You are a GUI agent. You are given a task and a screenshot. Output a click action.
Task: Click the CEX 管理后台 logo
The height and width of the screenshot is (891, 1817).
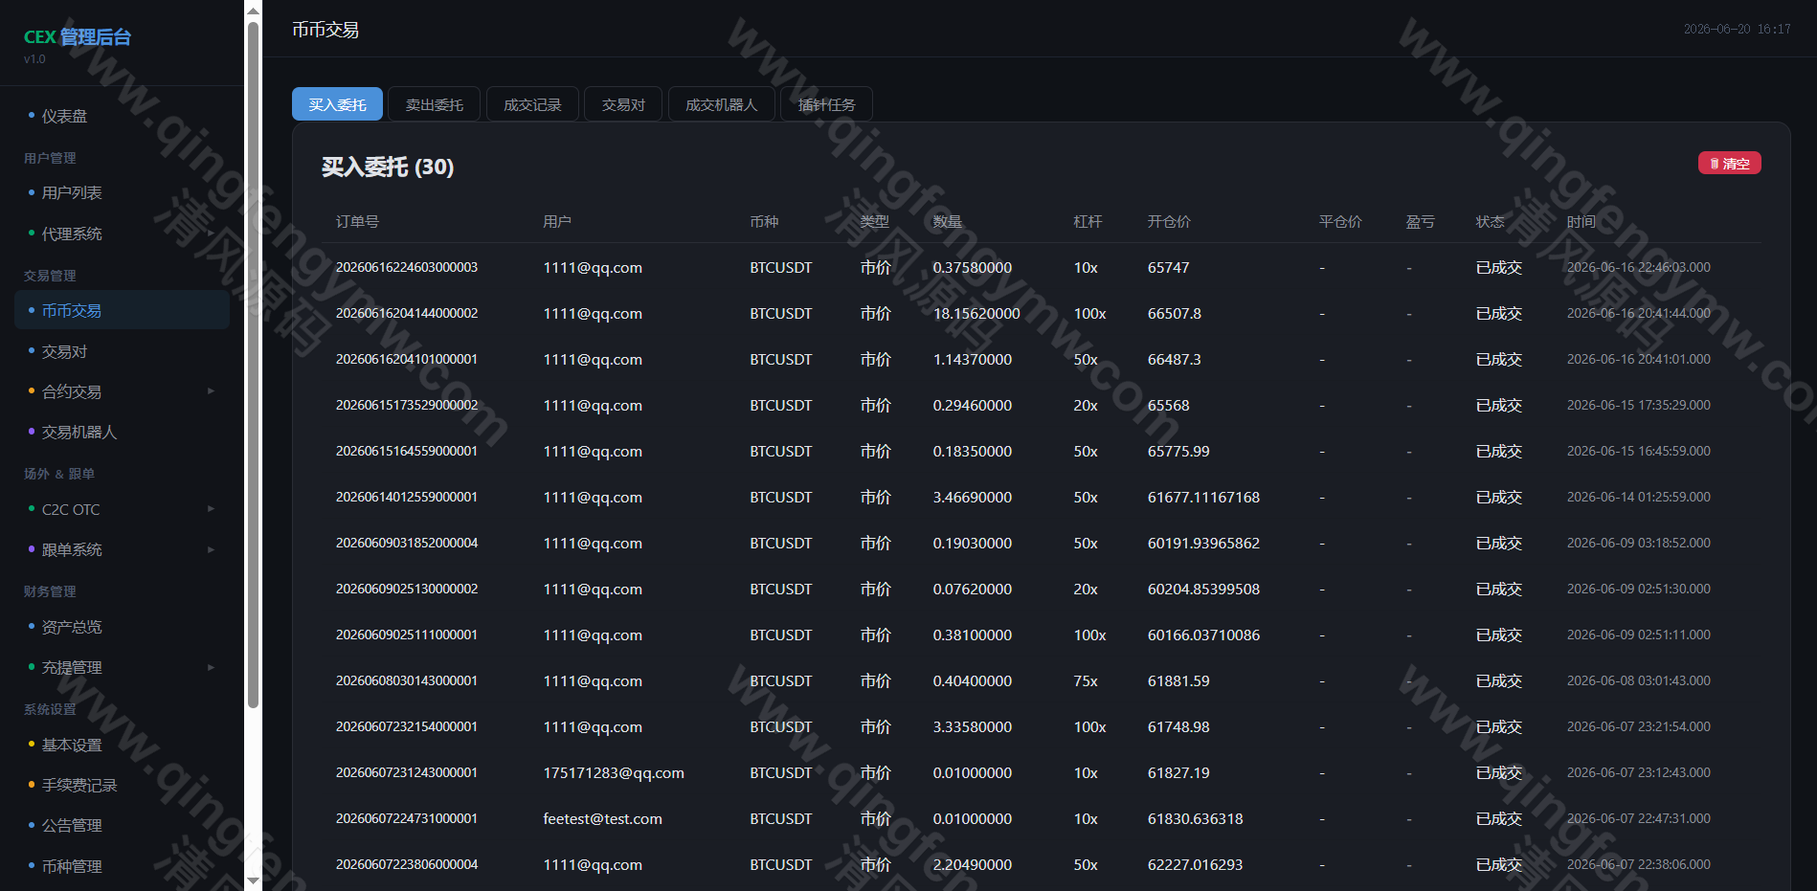(78, 36)
